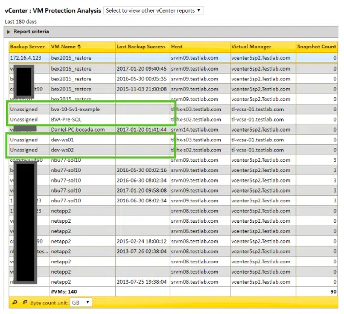Sort by Last Backup Success column header
Image resolution: width=344 pixels, height=314 pixels.
(141, 46)
